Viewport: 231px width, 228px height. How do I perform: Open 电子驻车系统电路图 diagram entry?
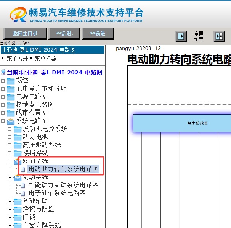tap(57, 193)
